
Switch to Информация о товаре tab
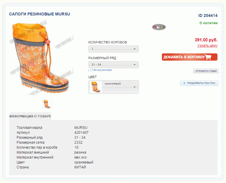(30, 116)
